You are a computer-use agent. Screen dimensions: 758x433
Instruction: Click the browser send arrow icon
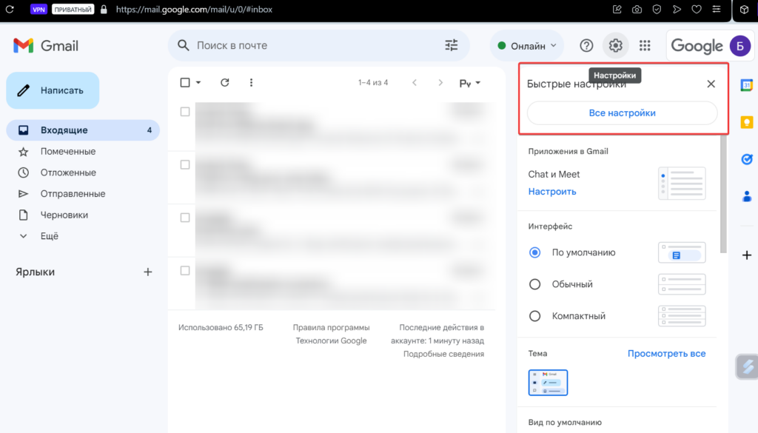tap(677, 9)
